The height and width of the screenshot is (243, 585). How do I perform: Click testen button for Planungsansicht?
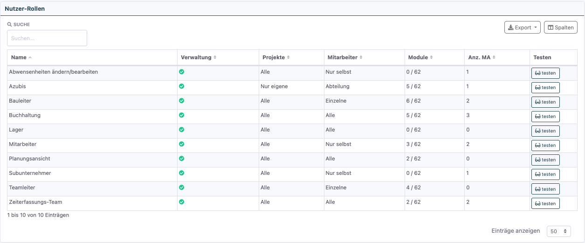545,160
